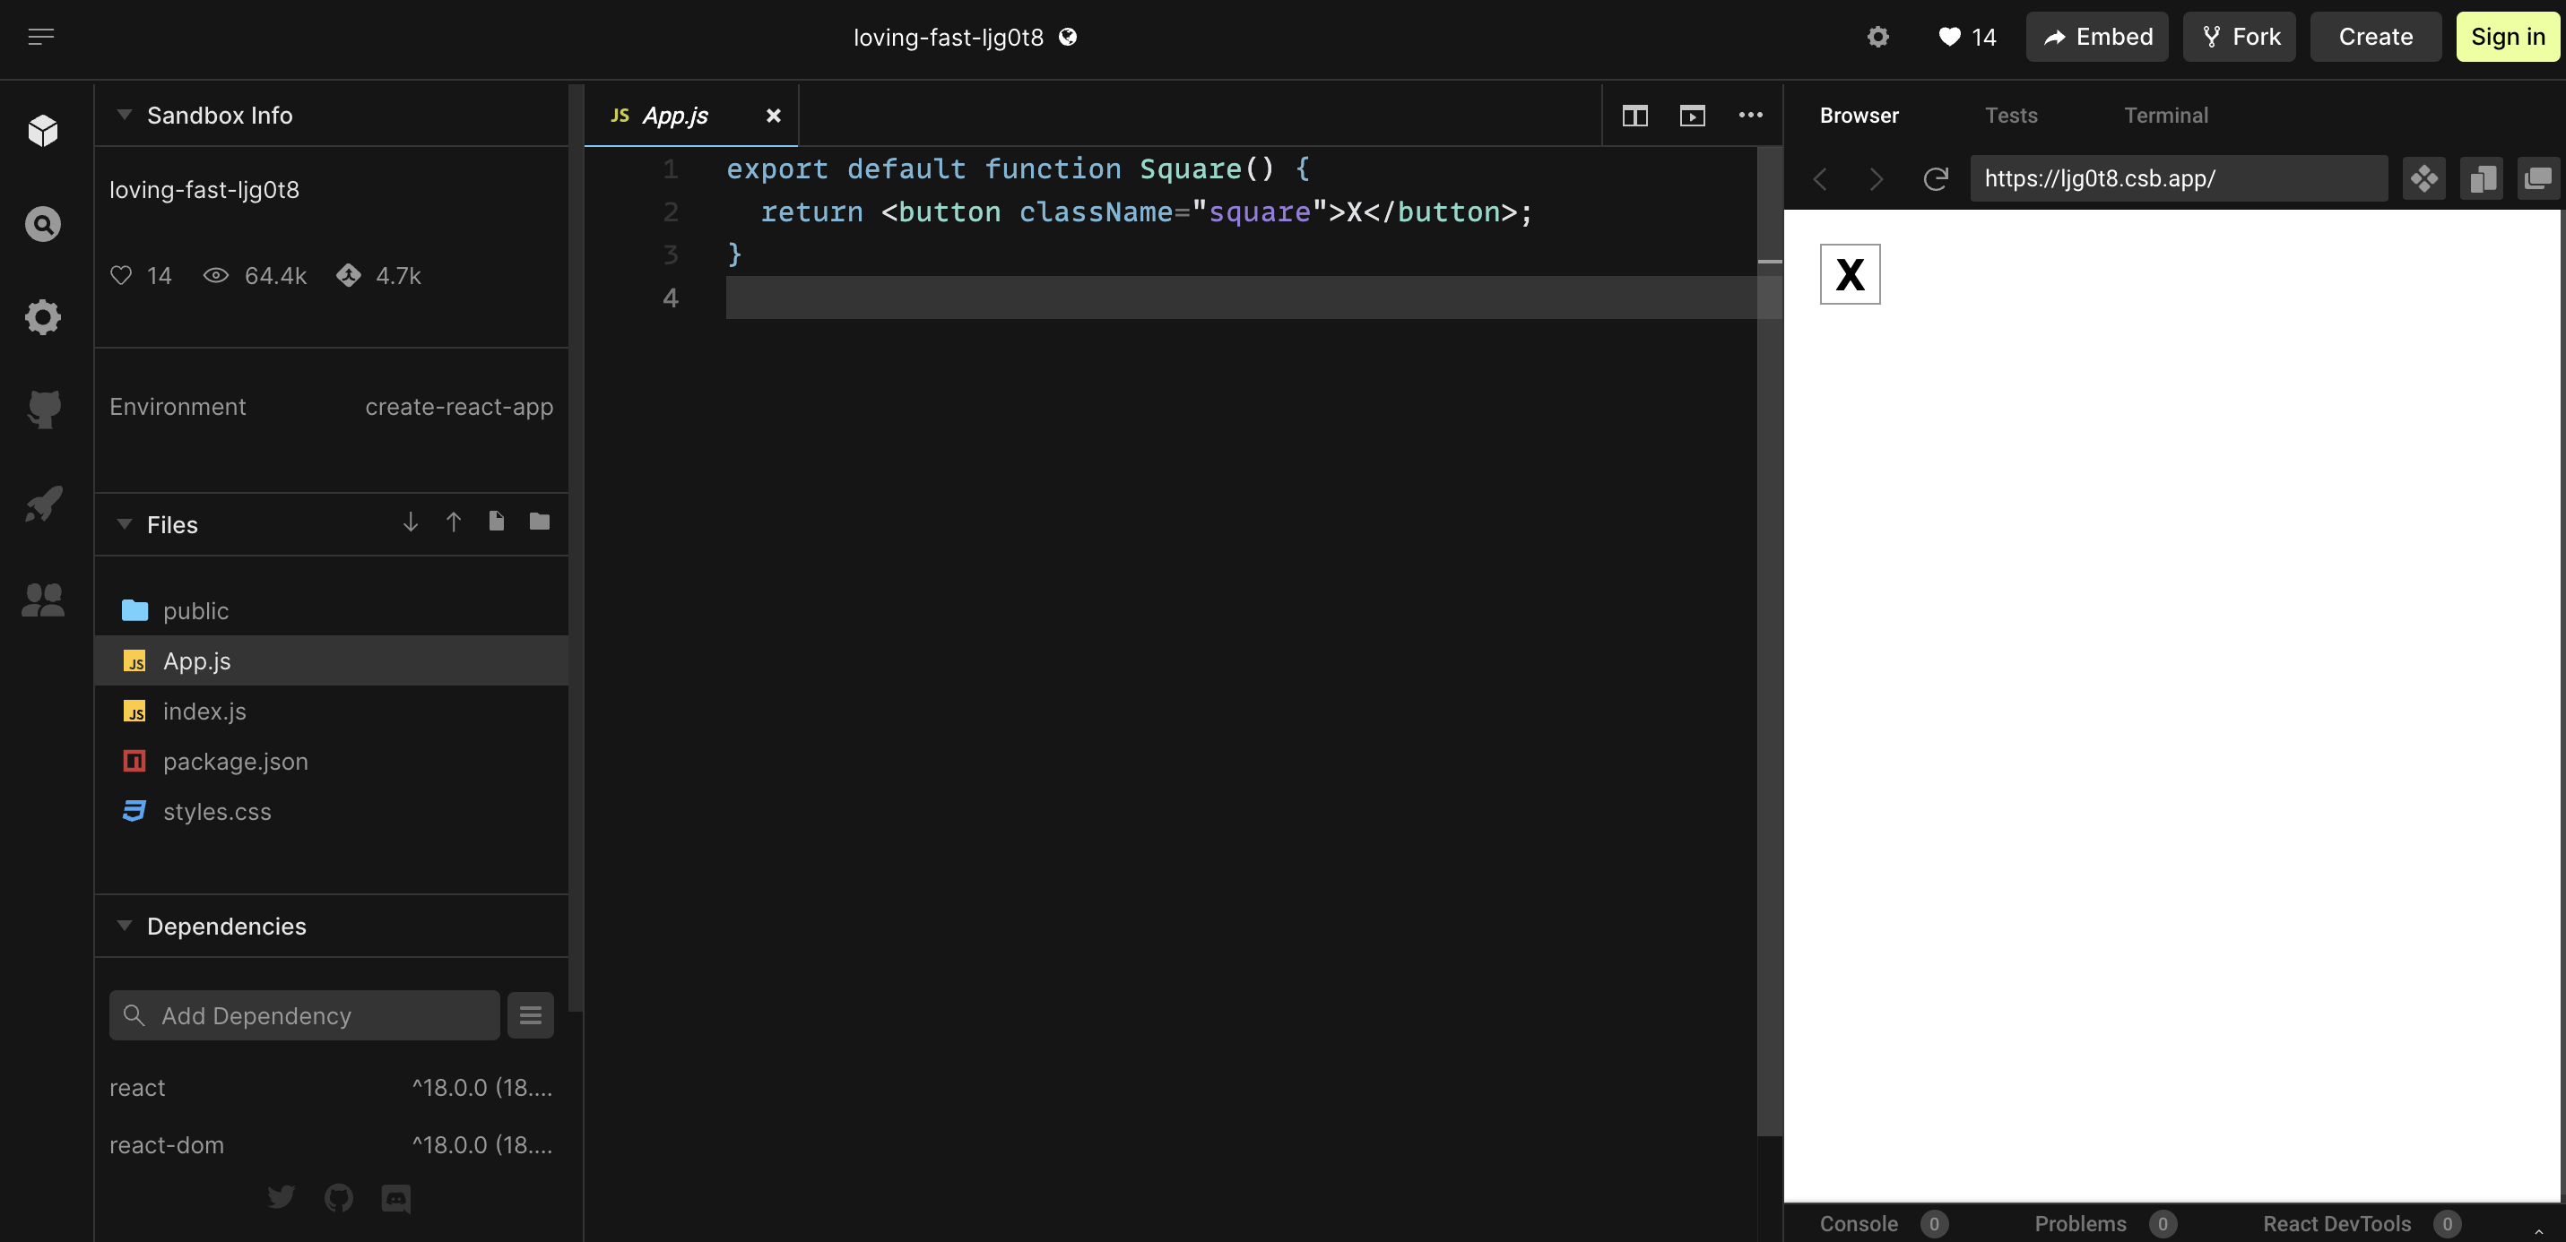Image resolution: width=2566 pixels, height=1242 pixels.
Task: Switch to the Terminal tab
Action: point(2164,116)
